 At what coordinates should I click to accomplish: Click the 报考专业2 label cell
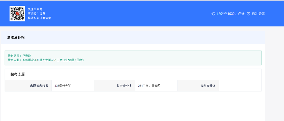(198, 86)
